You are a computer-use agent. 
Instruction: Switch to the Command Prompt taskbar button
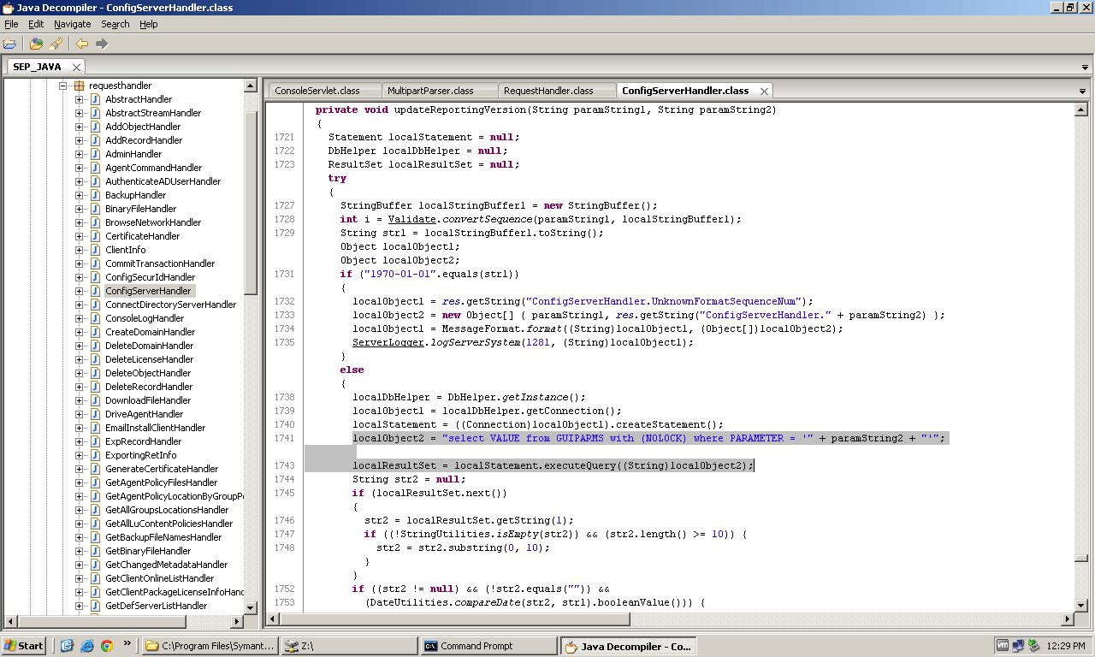click(x=488, y=646)
